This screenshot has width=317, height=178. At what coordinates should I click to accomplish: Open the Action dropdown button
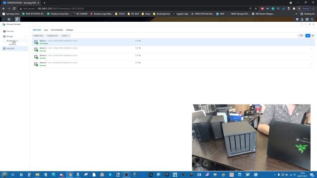click(x=65, y=36)
